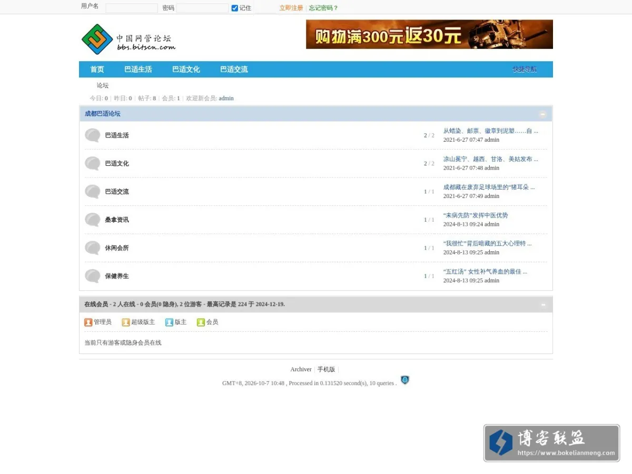
Task: Click the 巴适交流 forum bubble icon
Action: 93,192
